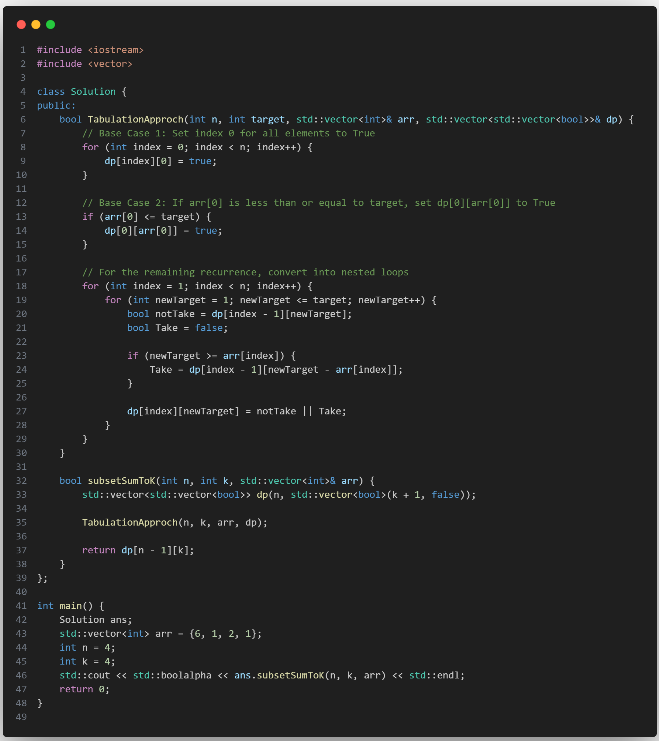Click the 'notTake || Take' expression
Screen dimensions: 659x741
tap(301, 411)
